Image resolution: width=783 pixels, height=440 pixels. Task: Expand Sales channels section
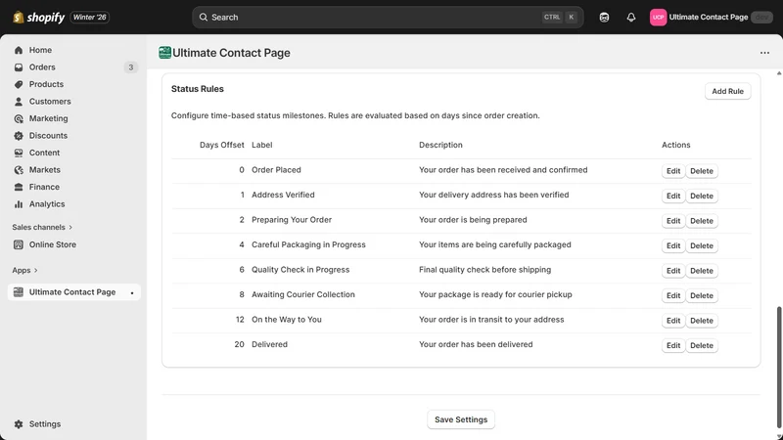coord(42,227)
